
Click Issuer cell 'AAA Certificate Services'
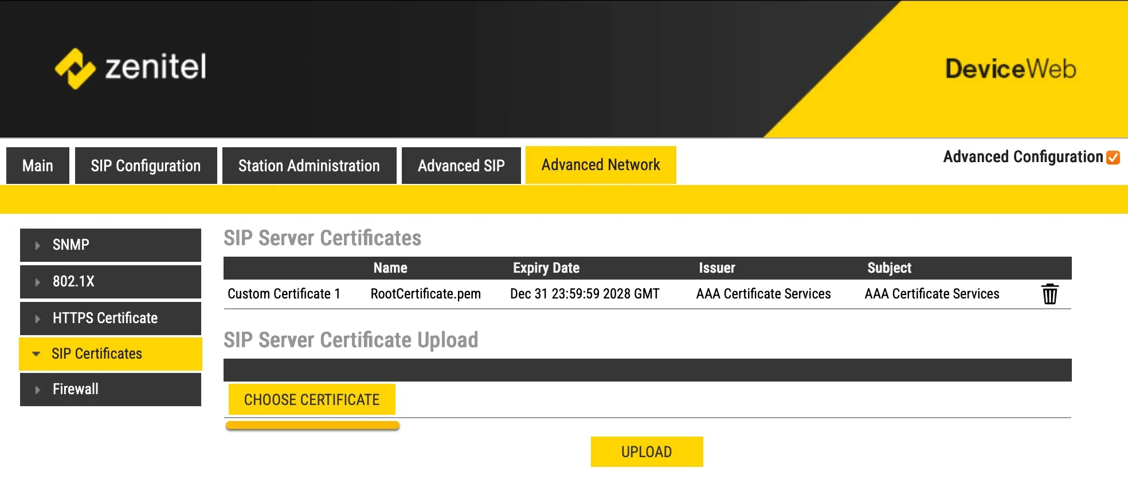(x=763, y=294)
